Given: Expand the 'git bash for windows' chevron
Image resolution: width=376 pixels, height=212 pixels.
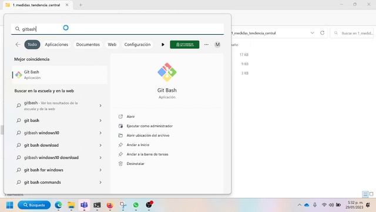Looking at the screenshot, I should click(x=100, y=170).
